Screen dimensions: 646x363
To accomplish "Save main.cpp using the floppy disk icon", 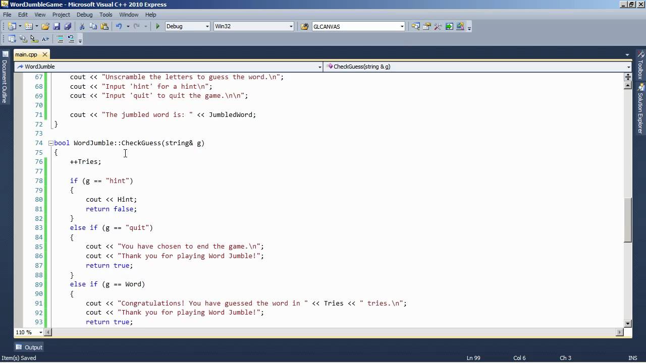I will tap(57, 26).
